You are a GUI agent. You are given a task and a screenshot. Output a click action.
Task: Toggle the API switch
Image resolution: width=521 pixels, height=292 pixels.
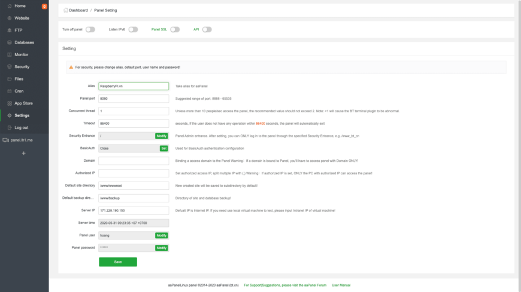click(207, 29)
